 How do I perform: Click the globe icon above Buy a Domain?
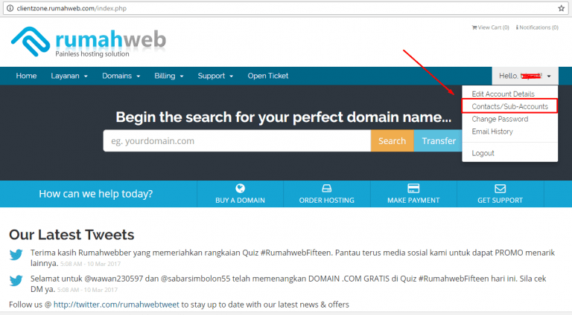240,189
